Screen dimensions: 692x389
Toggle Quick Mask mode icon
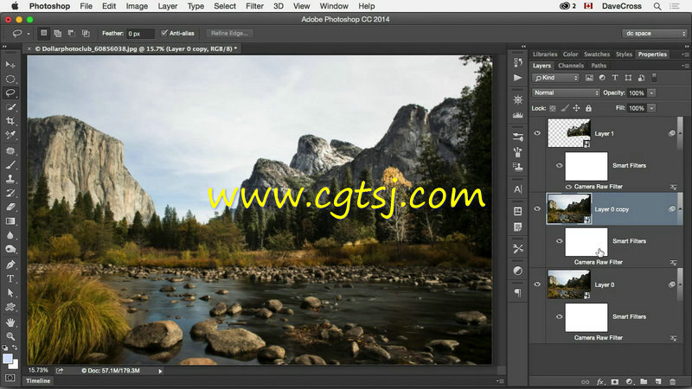(x=10, y=378)
